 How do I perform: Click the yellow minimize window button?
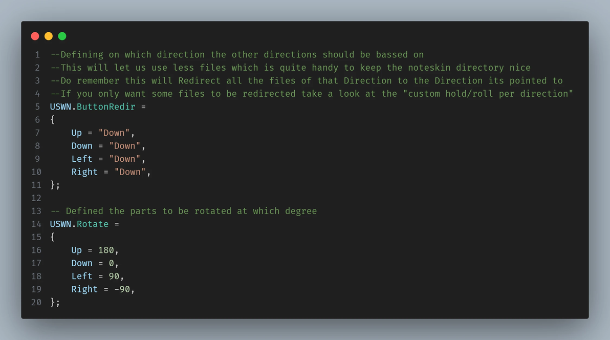coord(49,36)
